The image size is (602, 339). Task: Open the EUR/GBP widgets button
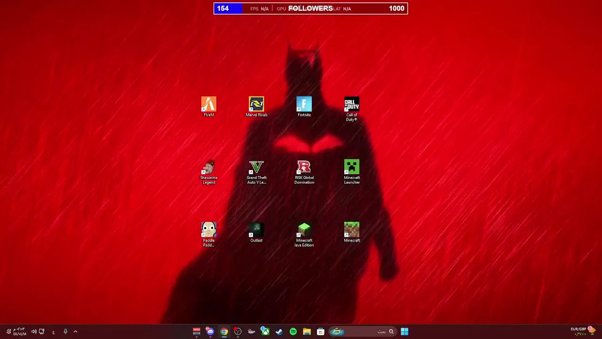(x=583, y=331)
